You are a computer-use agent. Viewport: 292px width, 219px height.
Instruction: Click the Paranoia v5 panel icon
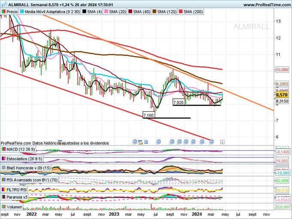point(3,197)
